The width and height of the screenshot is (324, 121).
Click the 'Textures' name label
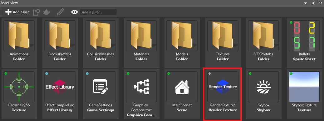(x=223, y=54)
